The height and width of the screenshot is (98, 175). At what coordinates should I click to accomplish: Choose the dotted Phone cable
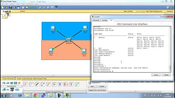pyautogui.click(x=54, y=84)
